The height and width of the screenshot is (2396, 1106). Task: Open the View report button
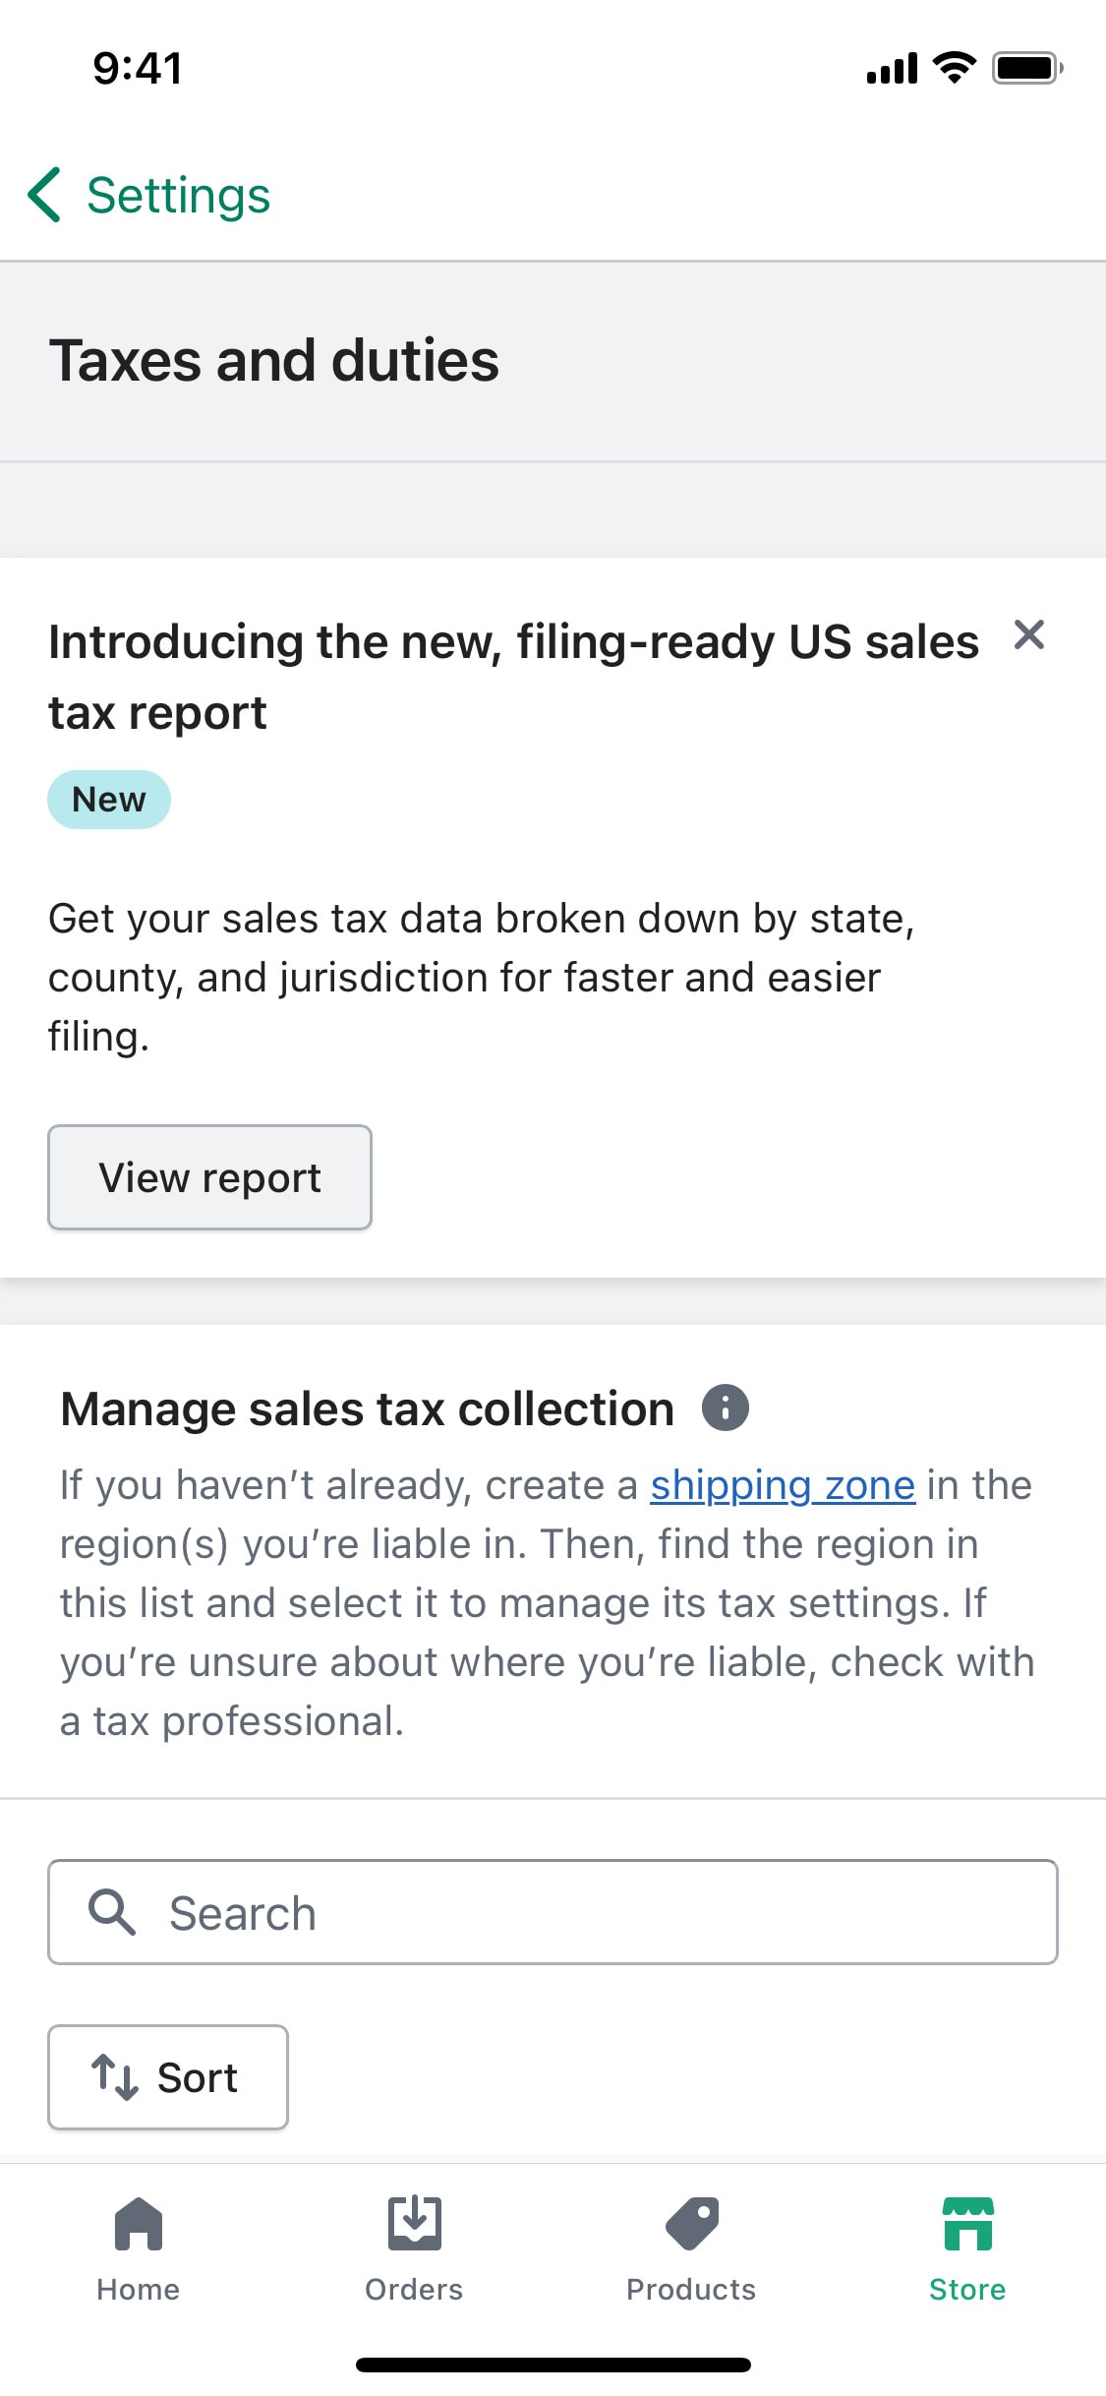click(x=210, y=1177)
